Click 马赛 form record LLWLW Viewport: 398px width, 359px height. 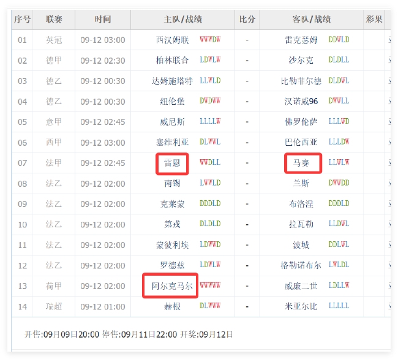coord(339,162)
